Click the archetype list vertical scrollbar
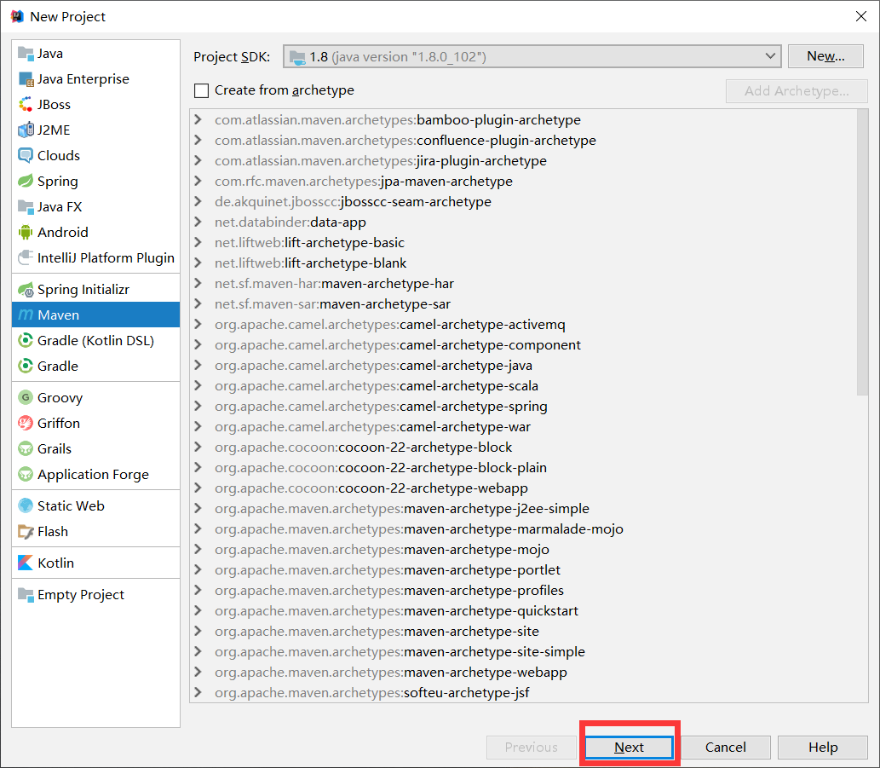Image resolution: width=880 pixels, height=768 pixels. [x=862, y=252]
